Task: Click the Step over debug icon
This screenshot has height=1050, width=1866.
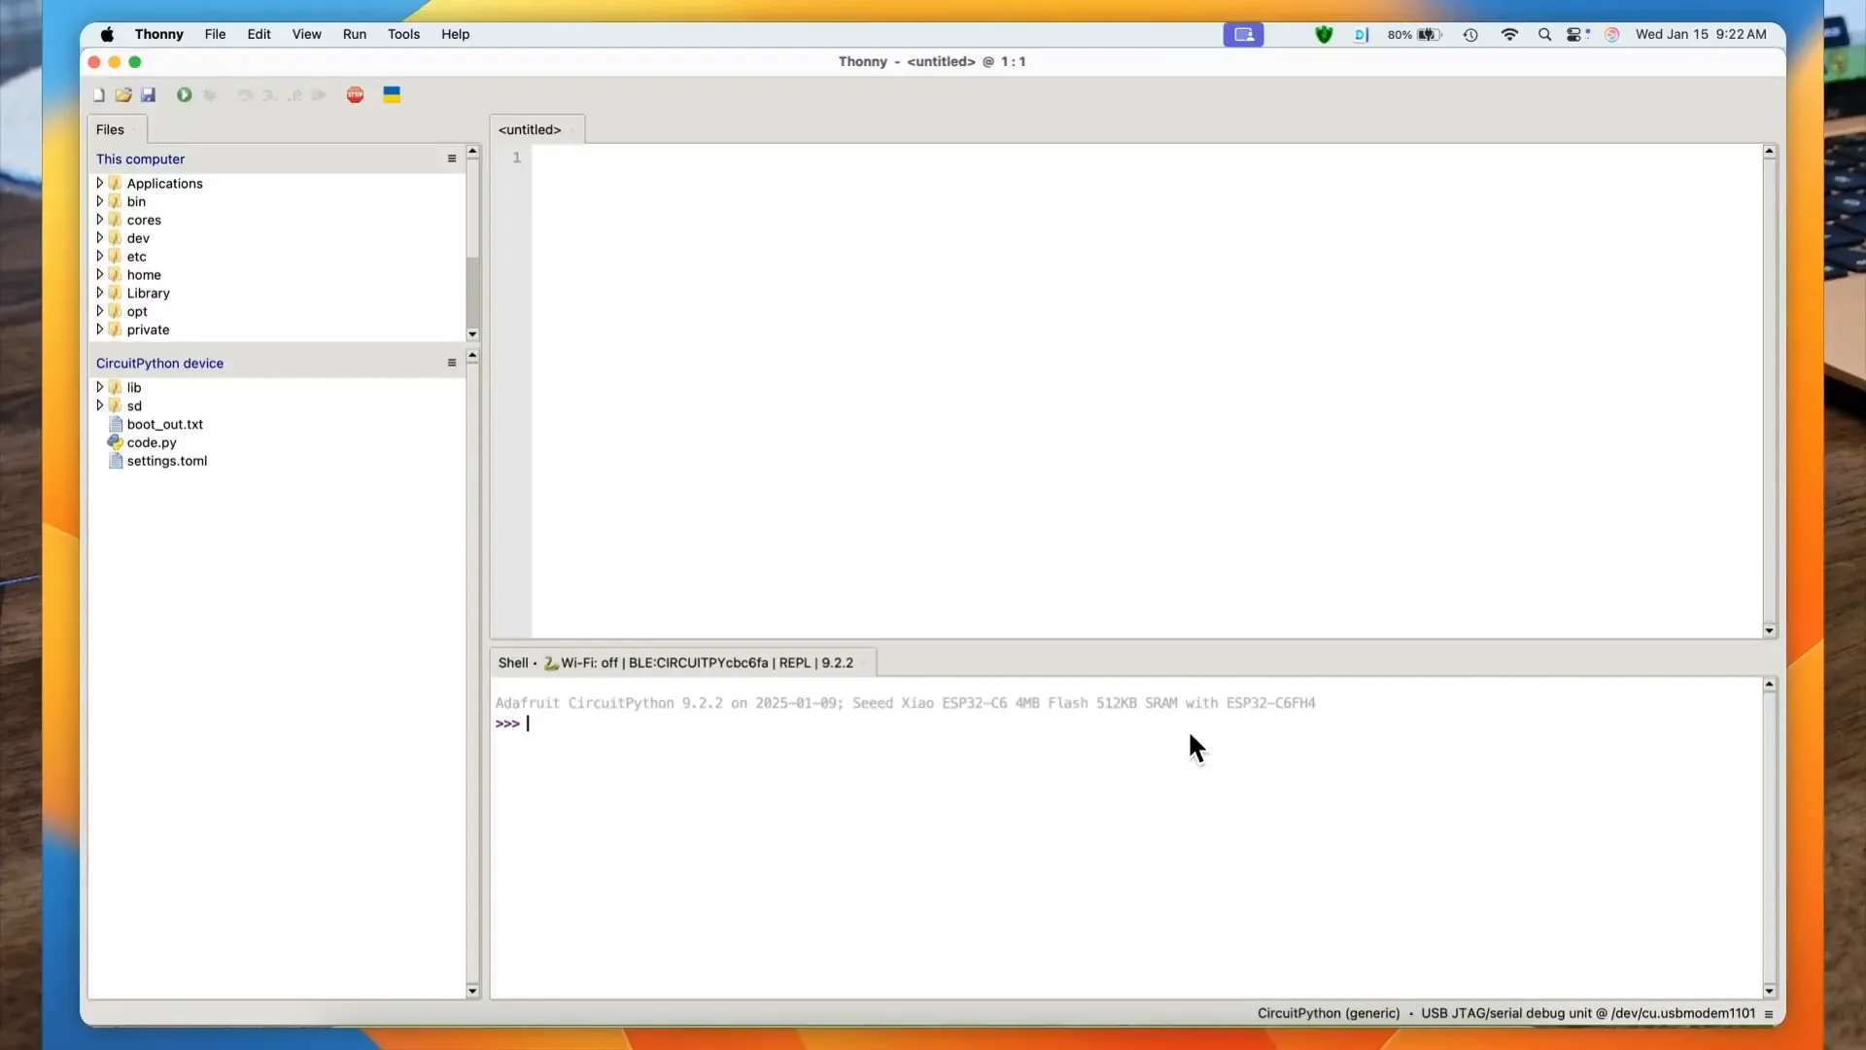Action: pos(245,95)
